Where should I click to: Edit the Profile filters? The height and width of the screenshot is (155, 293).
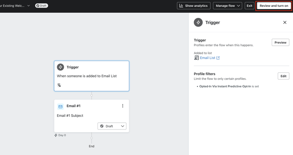click(x=283, y=76)
